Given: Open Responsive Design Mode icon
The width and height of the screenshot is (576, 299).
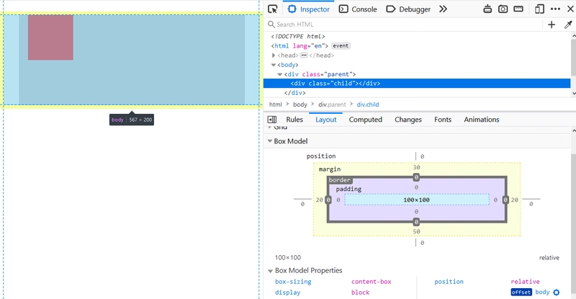Looking at the screenshot, I should click(x=539, y=9).
